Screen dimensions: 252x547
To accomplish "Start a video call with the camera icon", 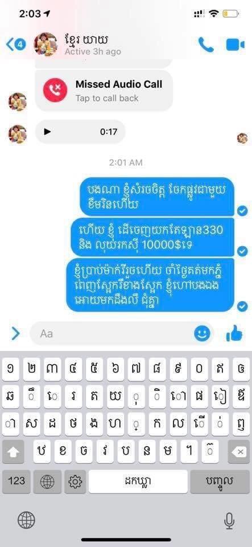I will (x=236, y=44).
